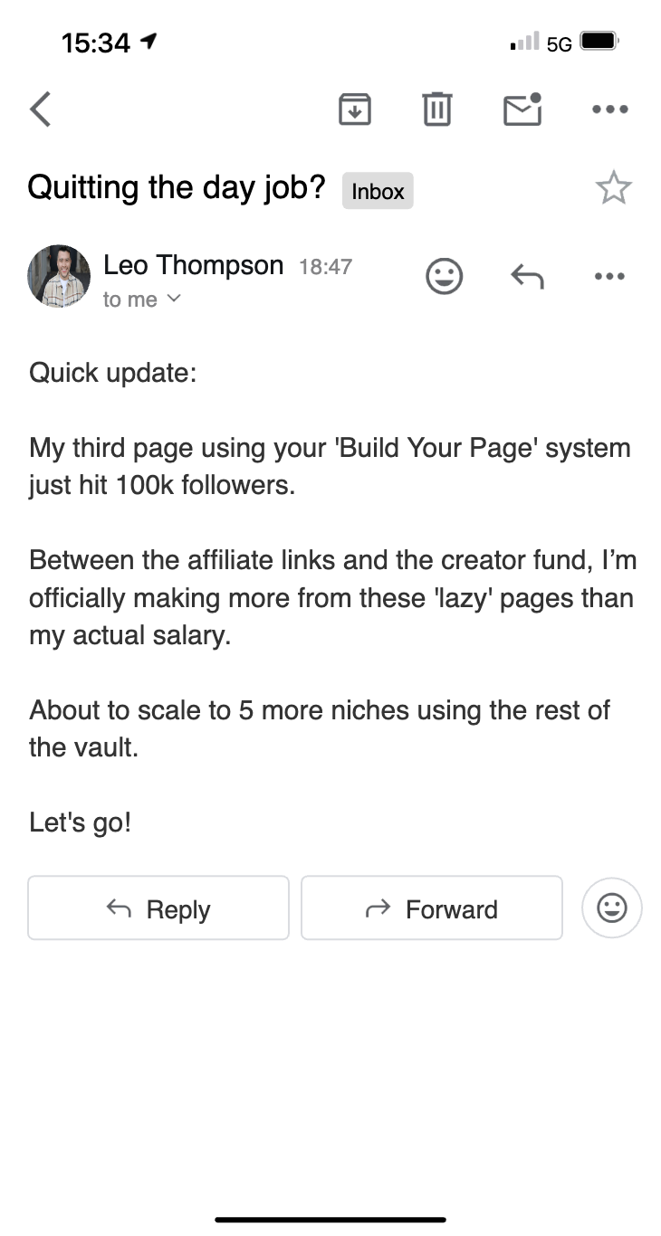Tap the home indicator bar
Screen dimensions: 661x1236
point(330,1220)
